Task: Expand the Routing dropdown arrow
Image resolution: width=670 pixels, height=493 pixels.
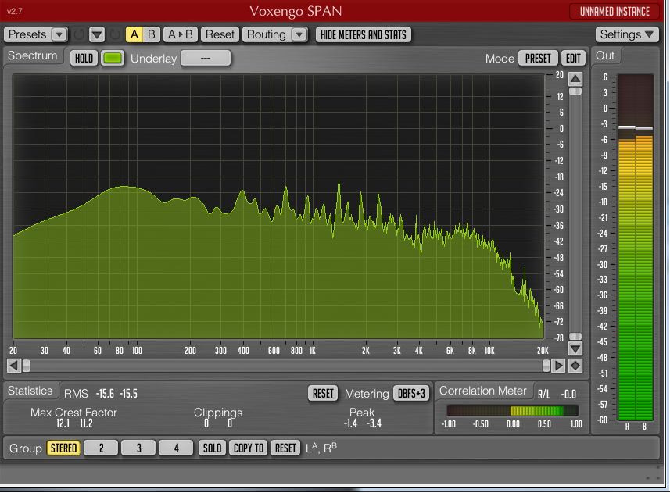Action: point(299,34)
